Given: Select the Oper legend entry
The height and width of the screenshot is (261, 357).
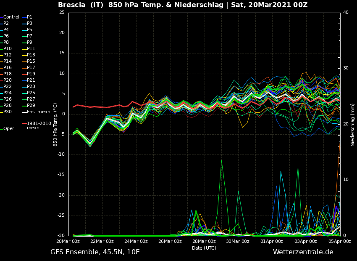Looking at the screenshot, I should pos(9,129).
